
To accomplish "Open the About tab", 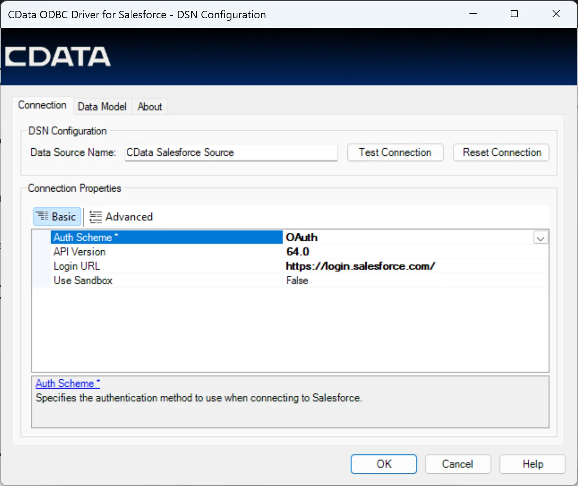I will coord(150,107).
